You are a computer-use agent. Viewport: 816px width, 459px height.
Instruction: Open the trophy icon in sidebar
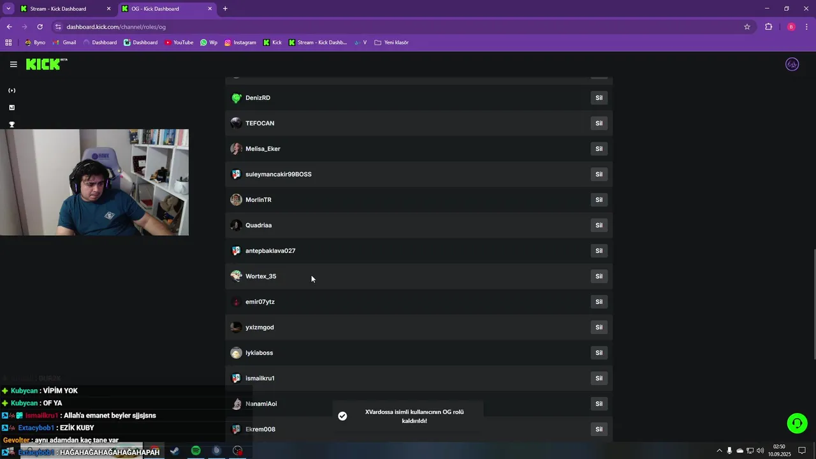(x=11, y=125)
